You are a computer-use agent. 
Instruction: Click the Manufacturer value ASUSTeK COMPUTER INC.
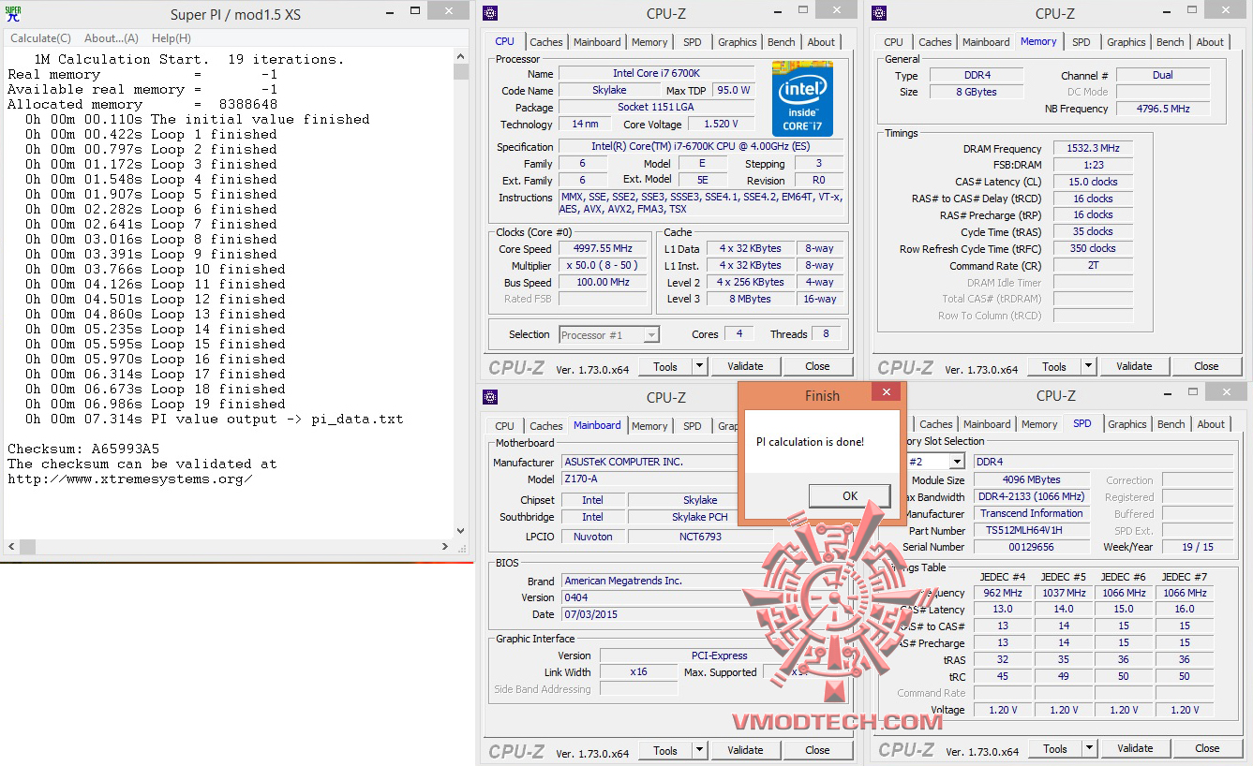coord(651,462)
